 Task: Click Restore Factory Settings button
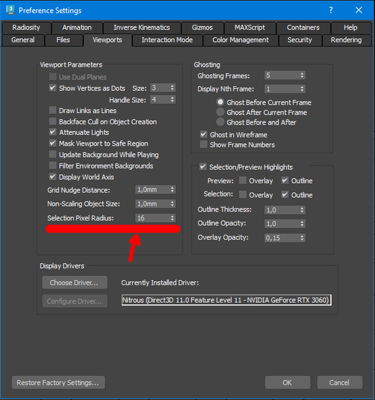[58, 382]
